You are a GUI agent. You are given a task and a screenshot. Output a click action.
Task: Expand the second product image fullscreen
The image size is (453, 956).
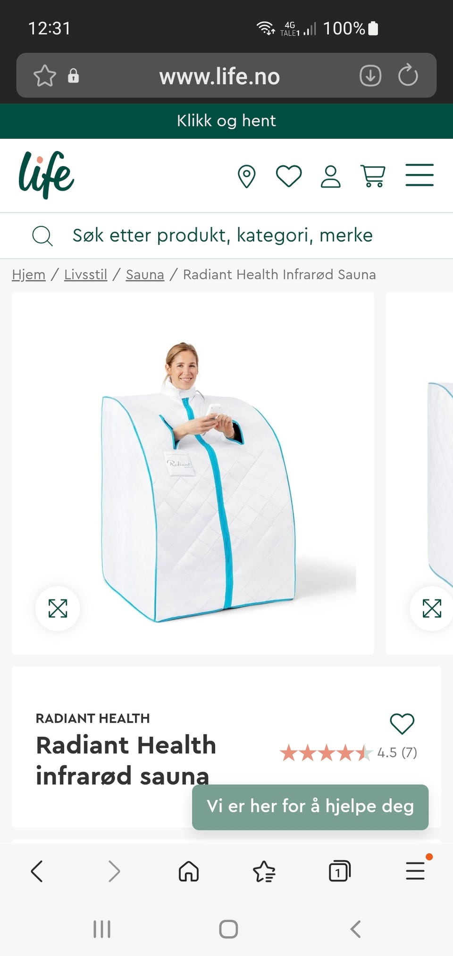(432, 608)
